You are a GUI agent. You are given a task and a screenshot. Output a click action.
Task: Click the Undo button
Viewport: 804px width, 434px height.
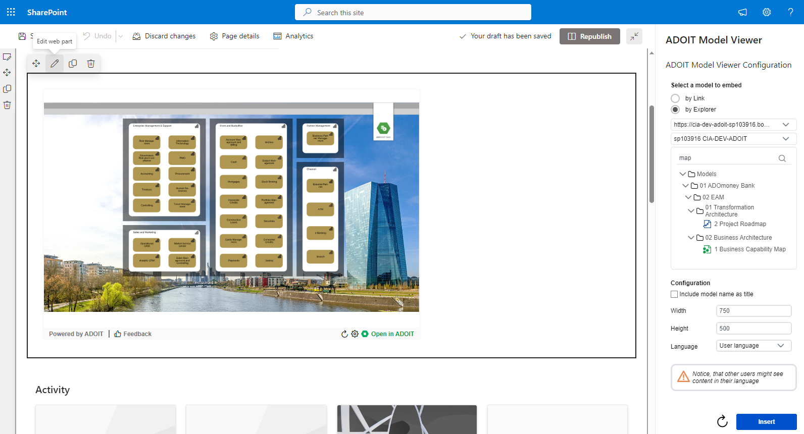[97, 36]
